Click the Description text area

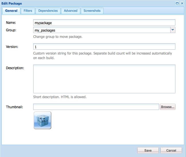[104, 79]
